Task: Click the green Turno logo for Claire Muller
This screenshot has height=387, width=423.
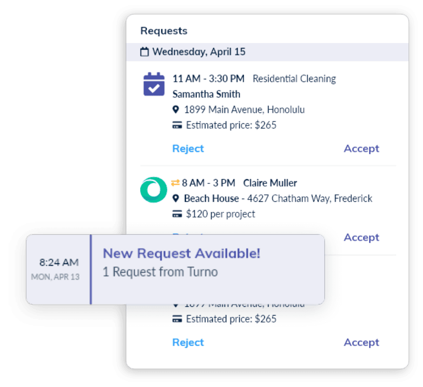Action: click(153, 190)
